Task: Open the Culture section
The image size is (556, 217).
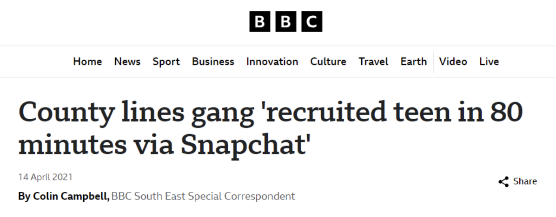Action: coord(328,62)
